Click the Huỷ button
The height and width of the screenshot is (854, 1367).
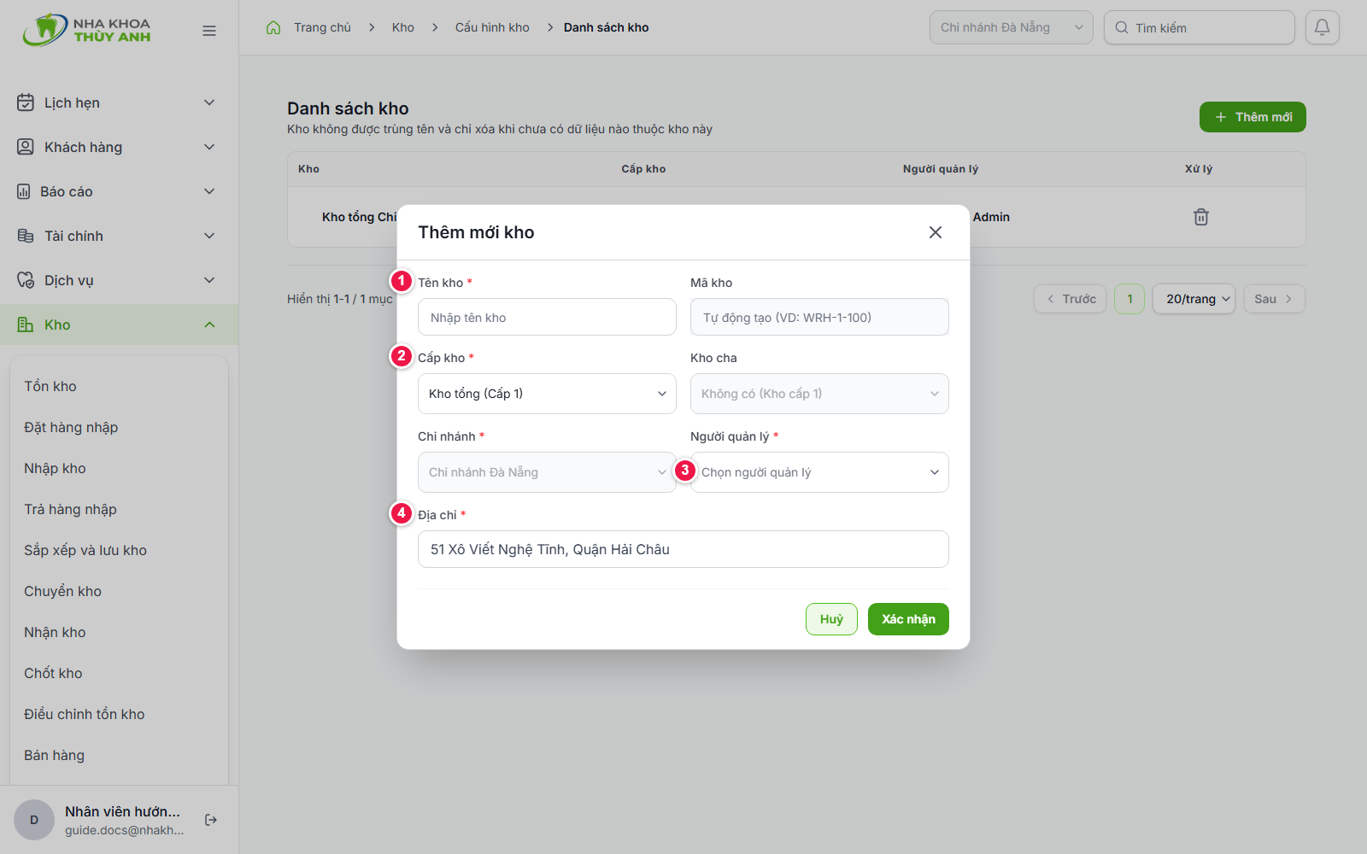pyautogui.click(x=831, y=619)
